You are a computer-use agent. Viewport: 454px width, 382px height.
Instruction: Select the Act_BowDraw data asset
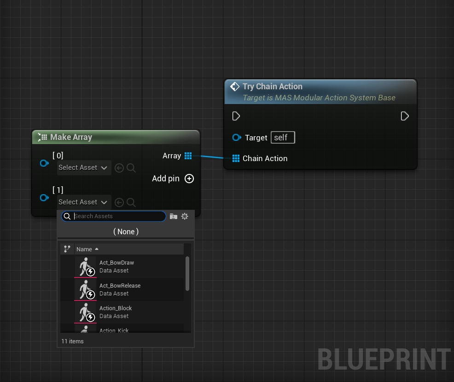(x=116, y=266)
